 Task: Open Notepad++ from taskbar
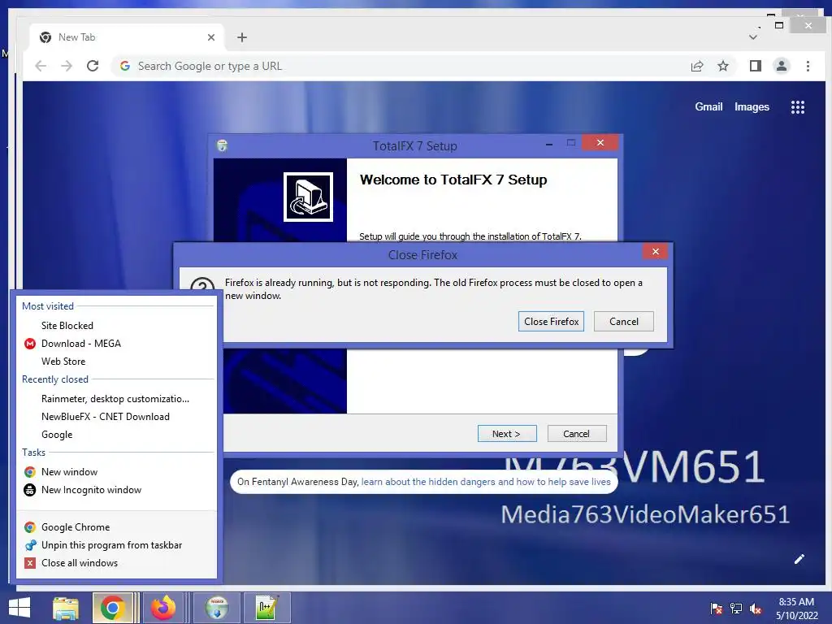coord(266,608)
